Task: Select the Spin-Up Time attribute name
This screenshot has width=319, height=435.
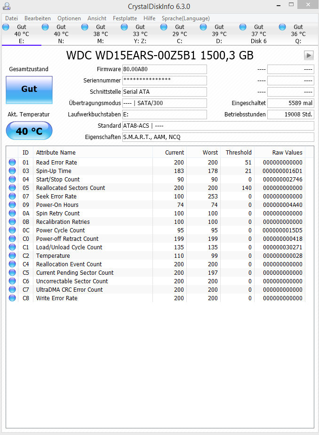Action: click(x=54, y=171)
